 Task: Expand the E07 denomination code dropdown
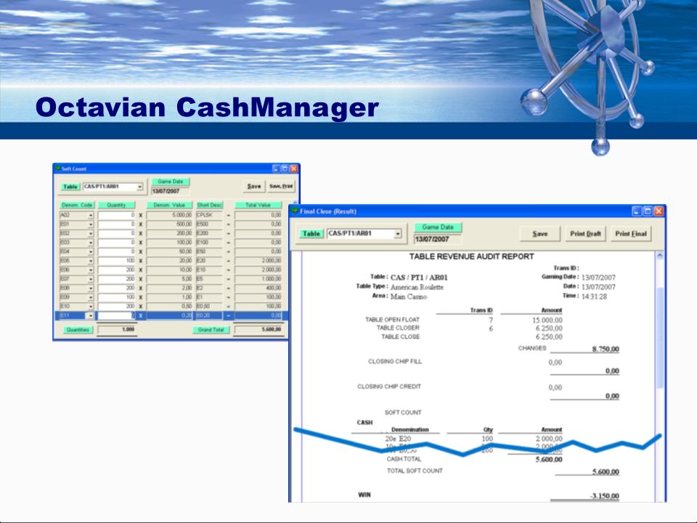(x=91, y=279)
